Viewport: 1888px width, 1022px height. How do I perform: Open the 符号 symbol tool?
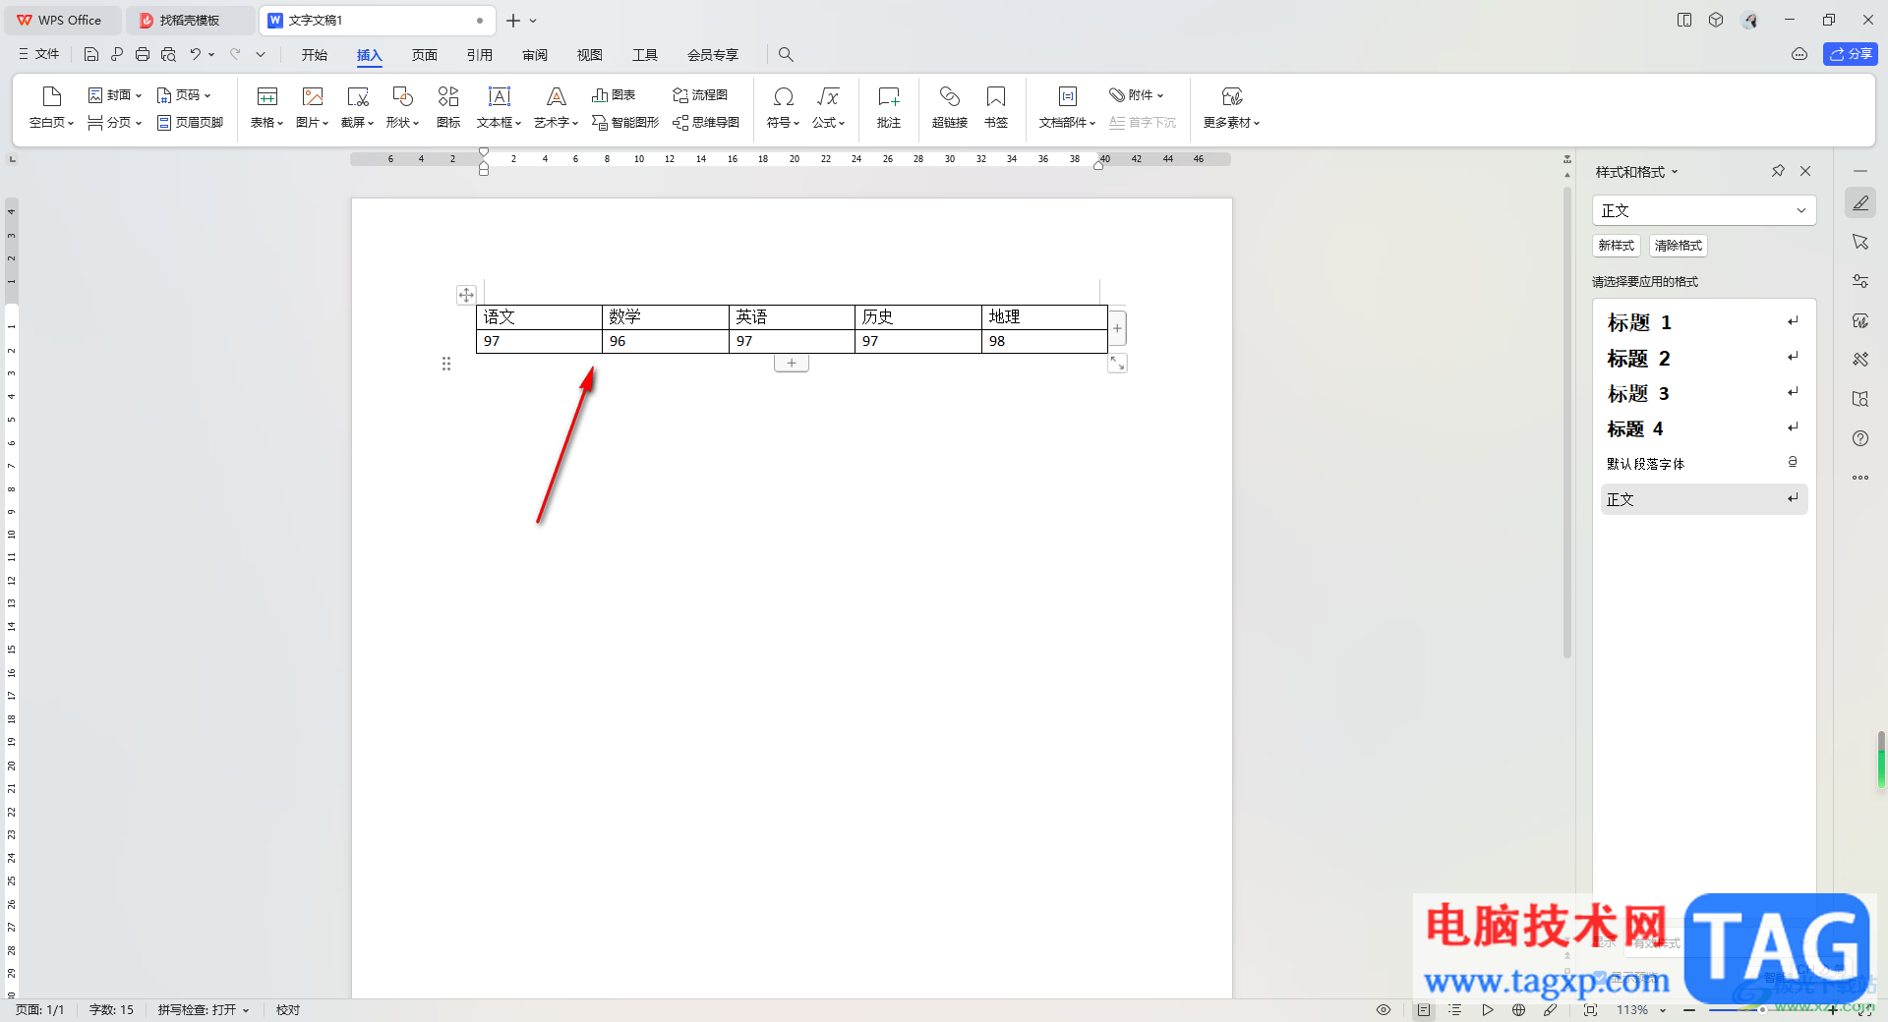click(783, 106)
